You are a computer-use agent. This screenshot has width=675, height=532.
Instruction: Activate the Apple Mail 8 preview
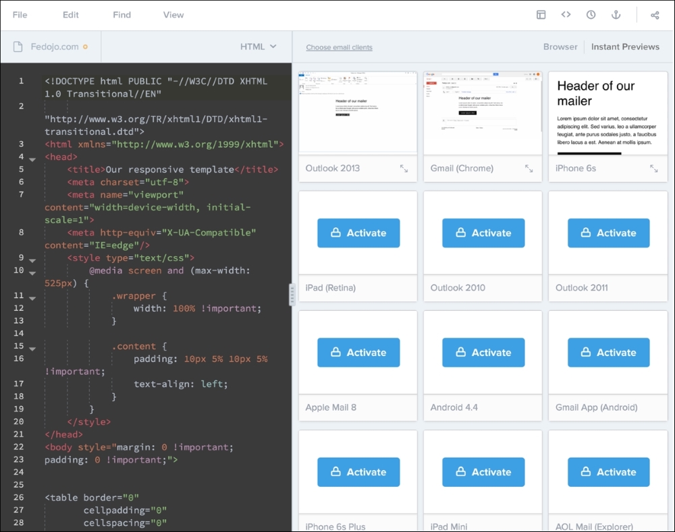(x=358, y=352)
